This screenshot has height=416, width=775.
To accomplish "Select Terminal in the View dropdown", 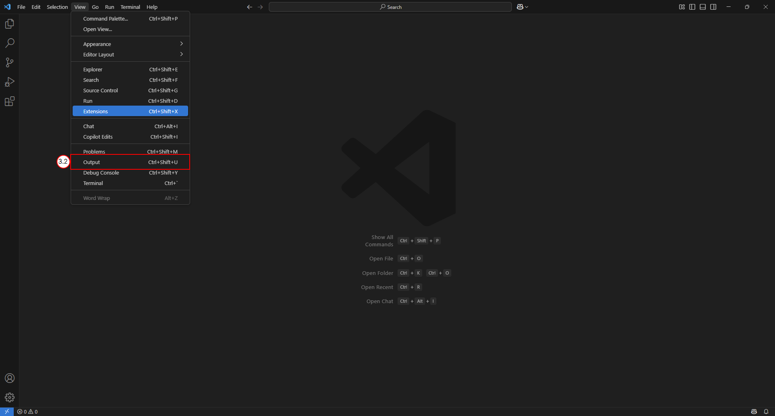I will pos(130,183).
